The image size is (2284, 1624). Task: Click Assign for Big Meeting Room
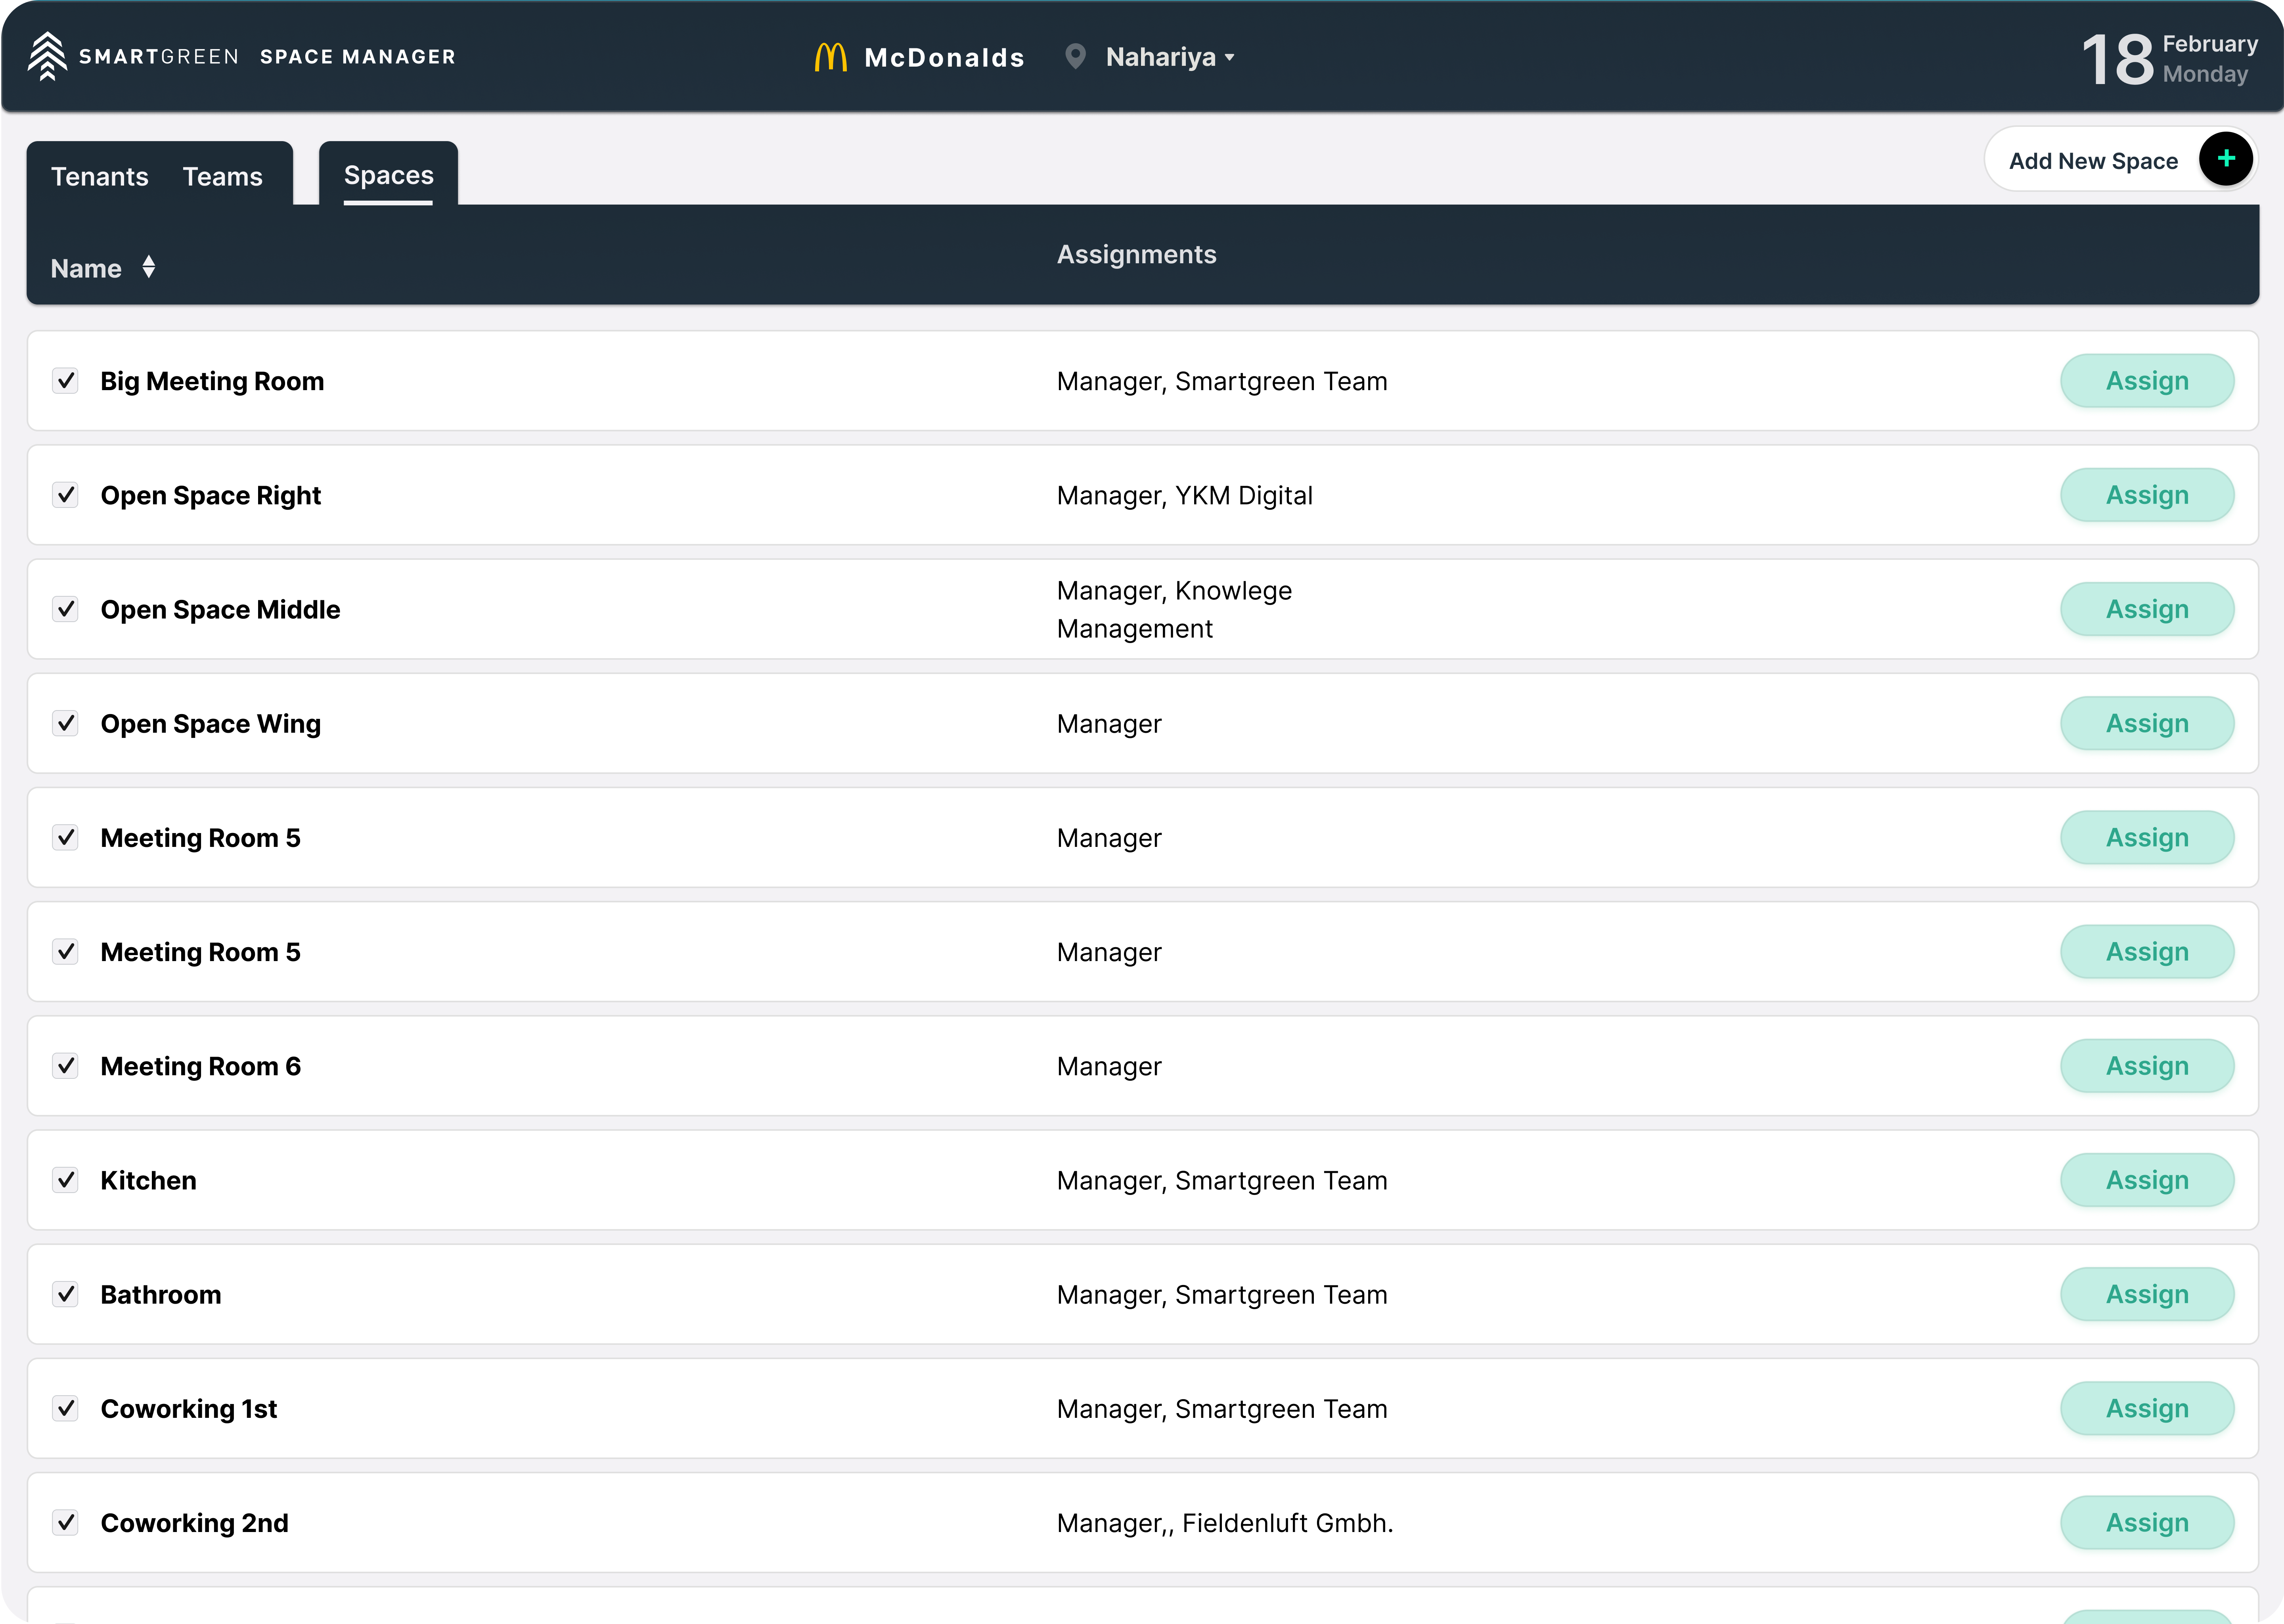(x=2147, y=381)
